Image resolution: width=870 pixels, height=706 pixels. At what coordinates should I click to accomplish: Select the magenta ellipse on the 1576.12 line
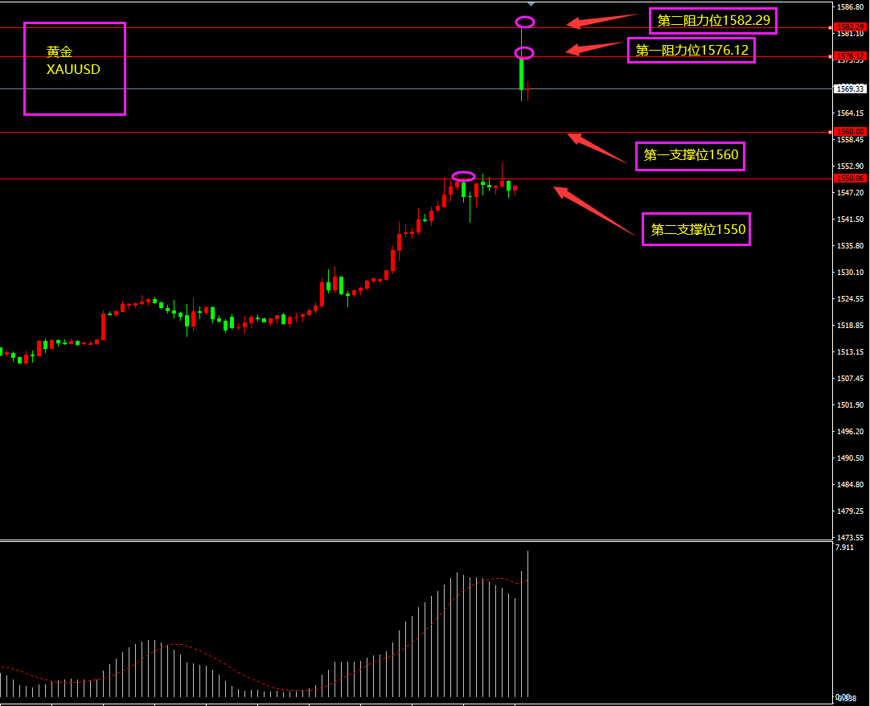[524, 53]
